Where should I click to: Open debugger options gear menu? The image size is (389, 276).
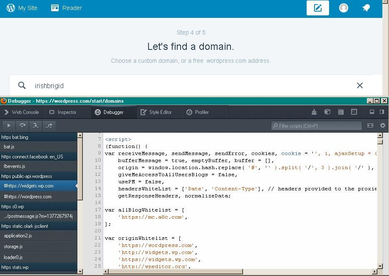click(383, 126)
